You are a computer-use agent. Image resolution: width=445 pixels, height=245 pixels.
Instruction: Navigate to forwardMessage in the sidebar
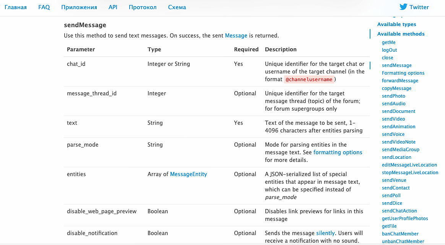coord(400,80)
